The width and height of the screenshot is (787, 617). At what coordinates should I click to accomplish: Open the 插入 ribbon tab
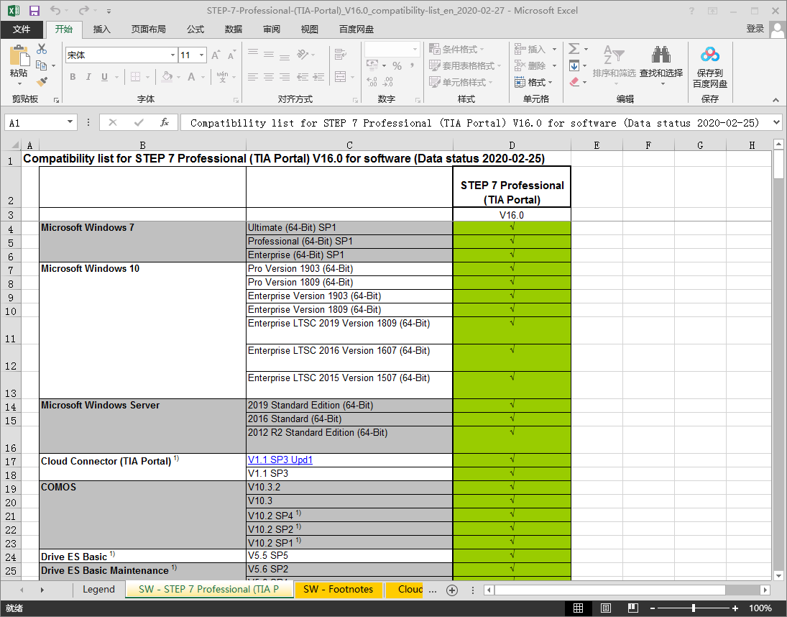(x=102, y=29)
